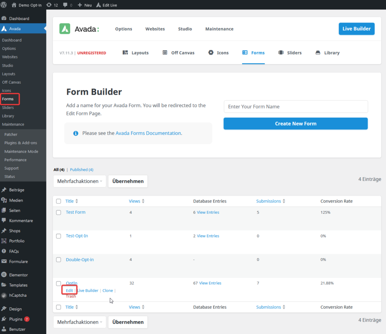Open the top Mehrfachaktionen dropdown
Image resolution: width=386 pixels, height=334 pixels.
[80, 181]
